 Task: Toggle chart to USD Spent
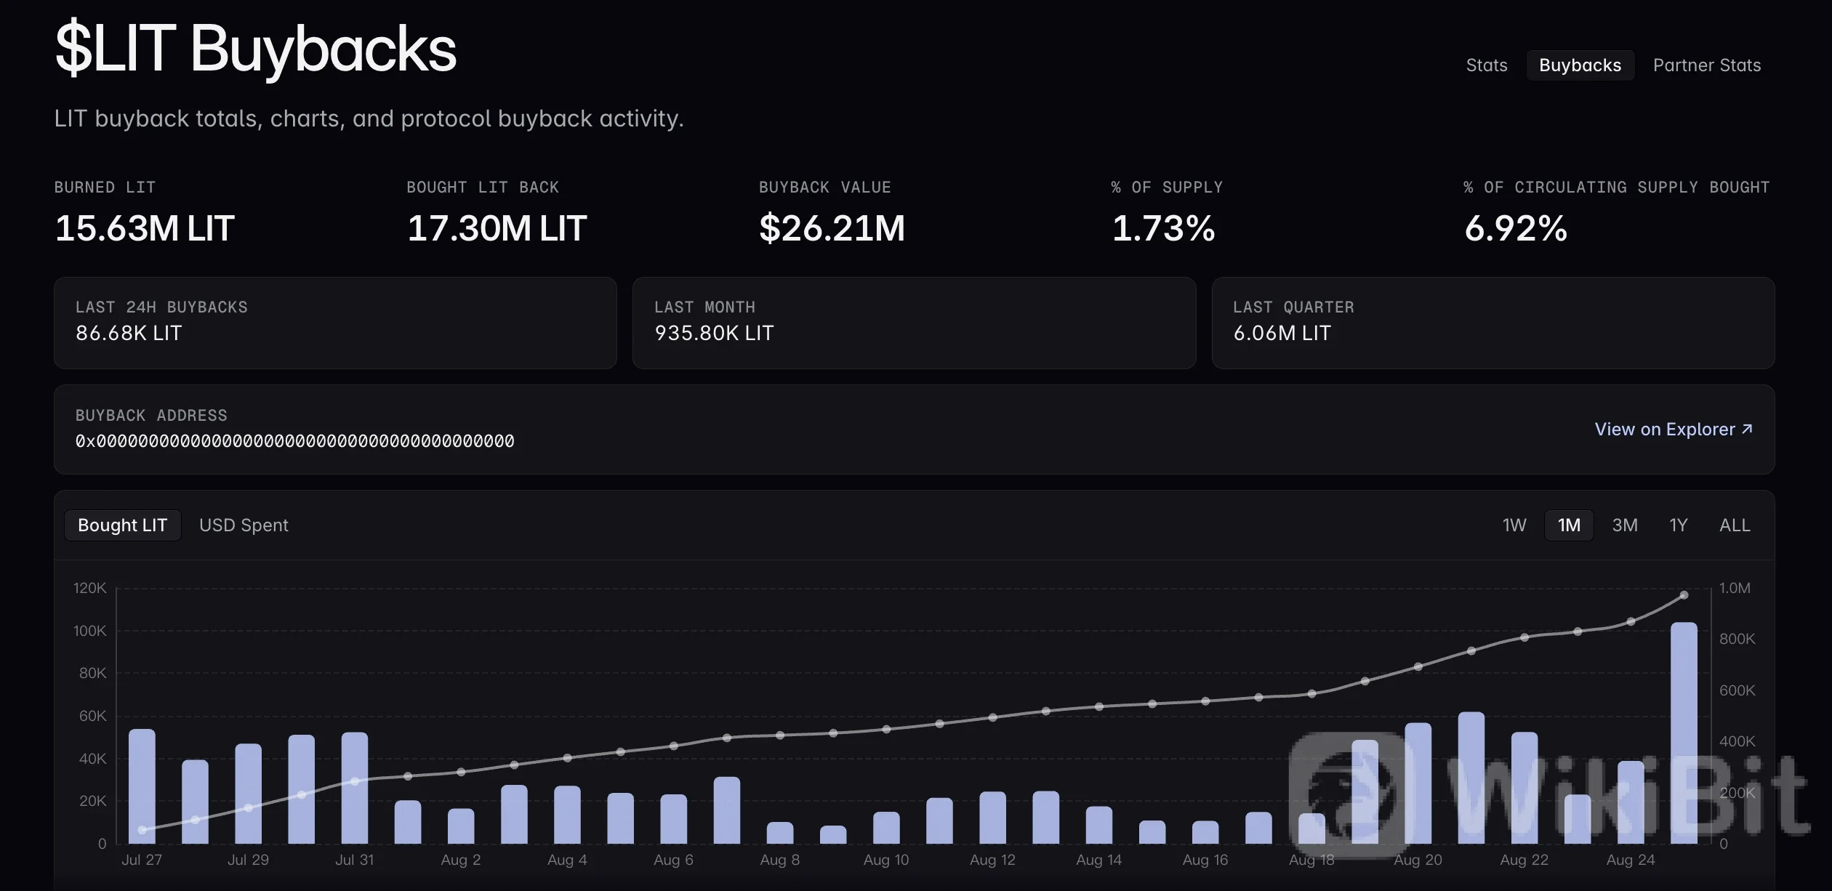click(244, 525)
